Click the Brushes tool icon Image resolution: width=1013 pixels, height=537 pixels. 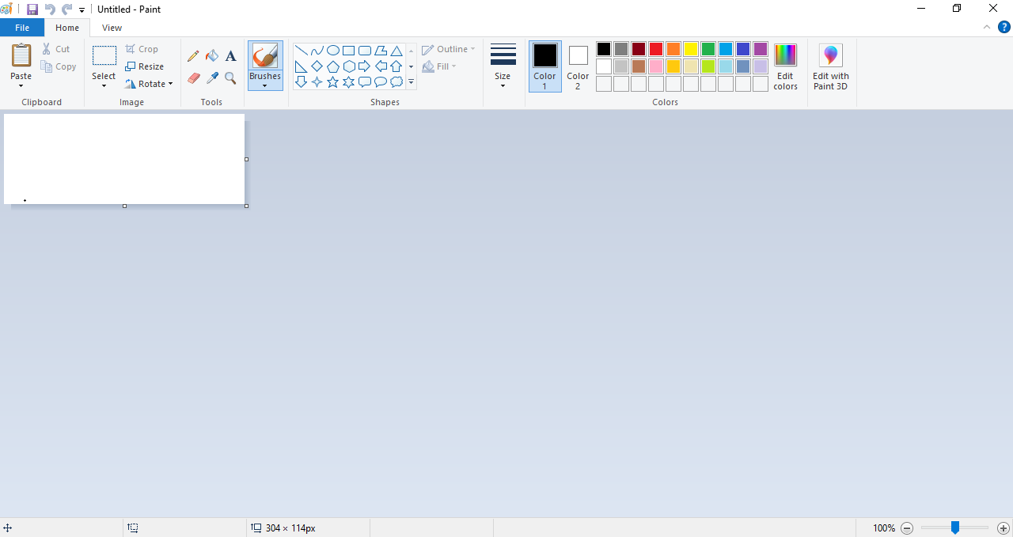(265, 55)
